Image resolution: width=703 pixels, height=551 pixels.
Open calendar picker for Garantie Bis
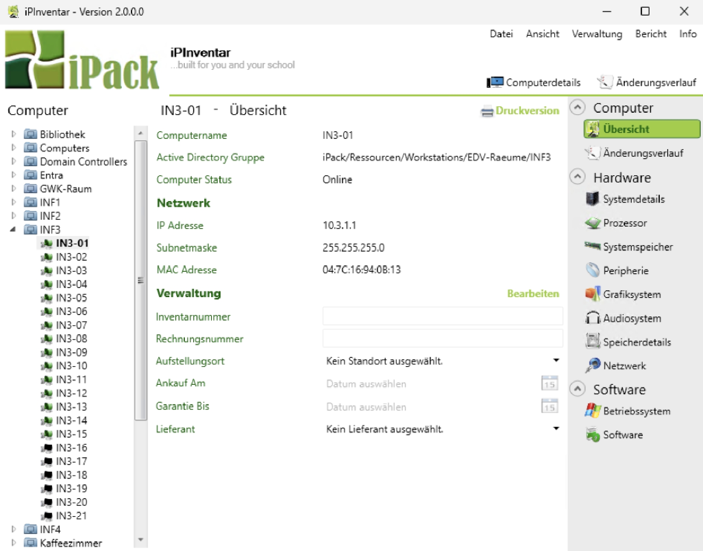pyautogui.click(x=549, y=406)
